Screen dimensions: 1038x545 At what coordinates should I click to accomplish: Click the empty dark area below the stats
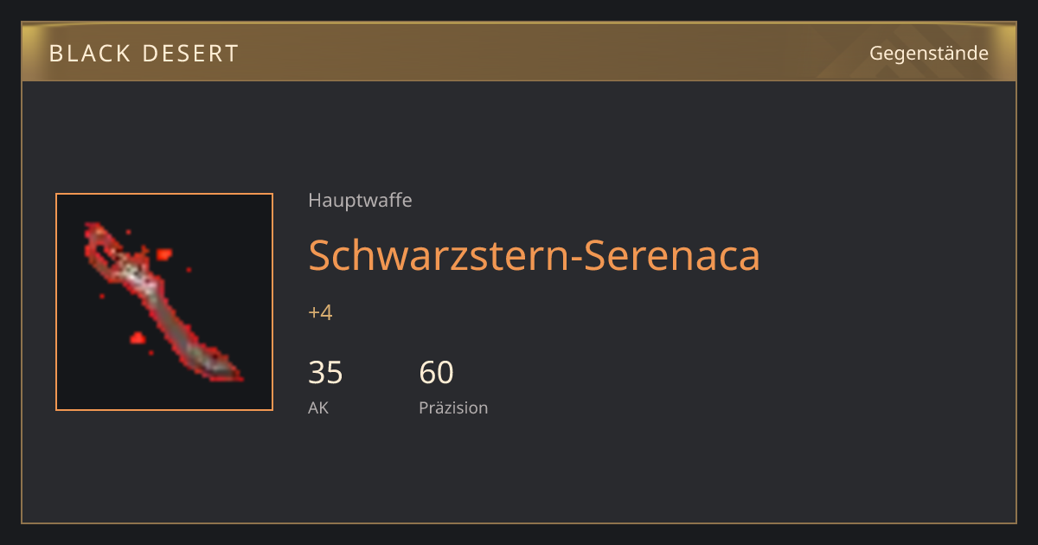(x=519, y=471)
